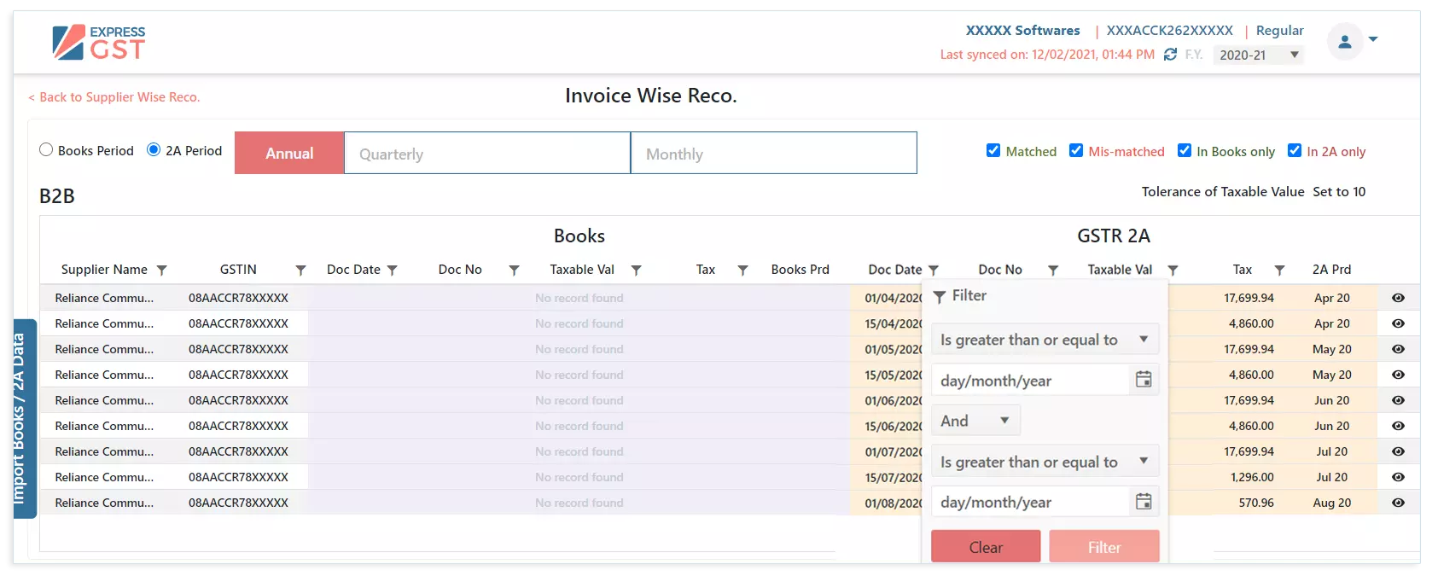Select the Books Period radio button
The width and height of the screenshot is (1438, 576).
(x=46, y=149)
